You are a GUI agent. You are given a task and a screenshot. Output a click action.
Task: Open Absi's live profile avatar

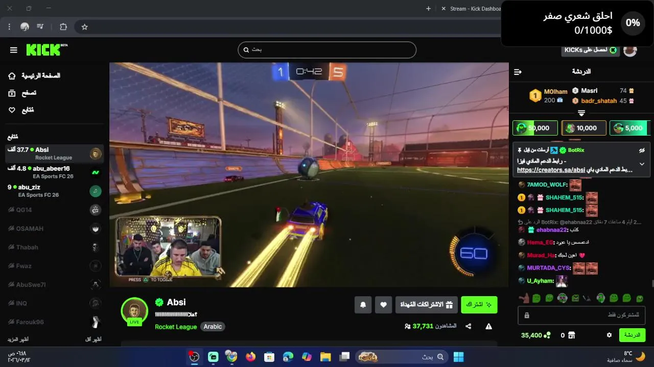click(x=134, y=310)
